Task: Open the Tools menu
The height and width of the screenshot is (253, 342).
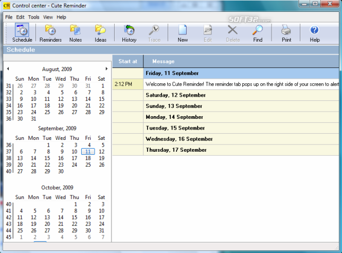Action: [33, 17]
